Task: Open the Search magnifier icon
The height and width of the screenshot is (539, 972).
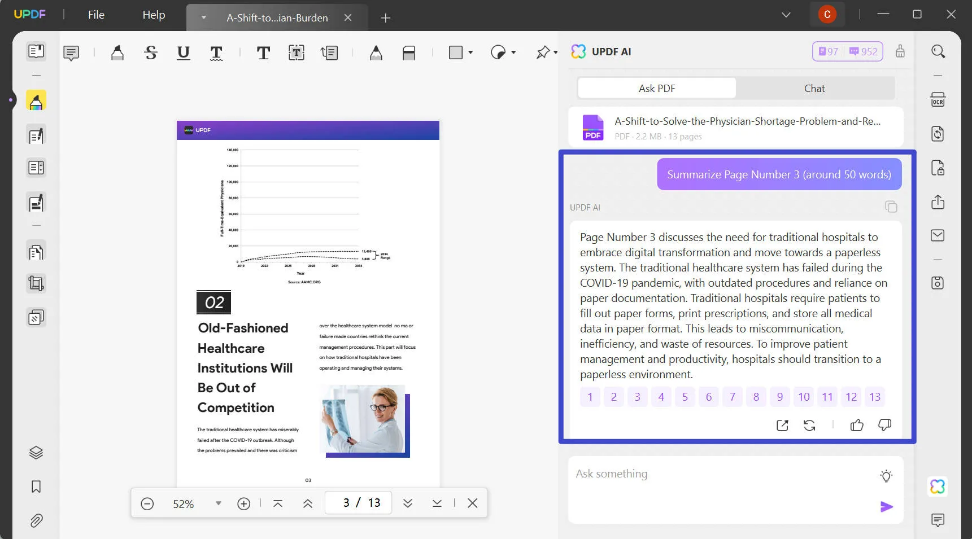Action: 938,51
